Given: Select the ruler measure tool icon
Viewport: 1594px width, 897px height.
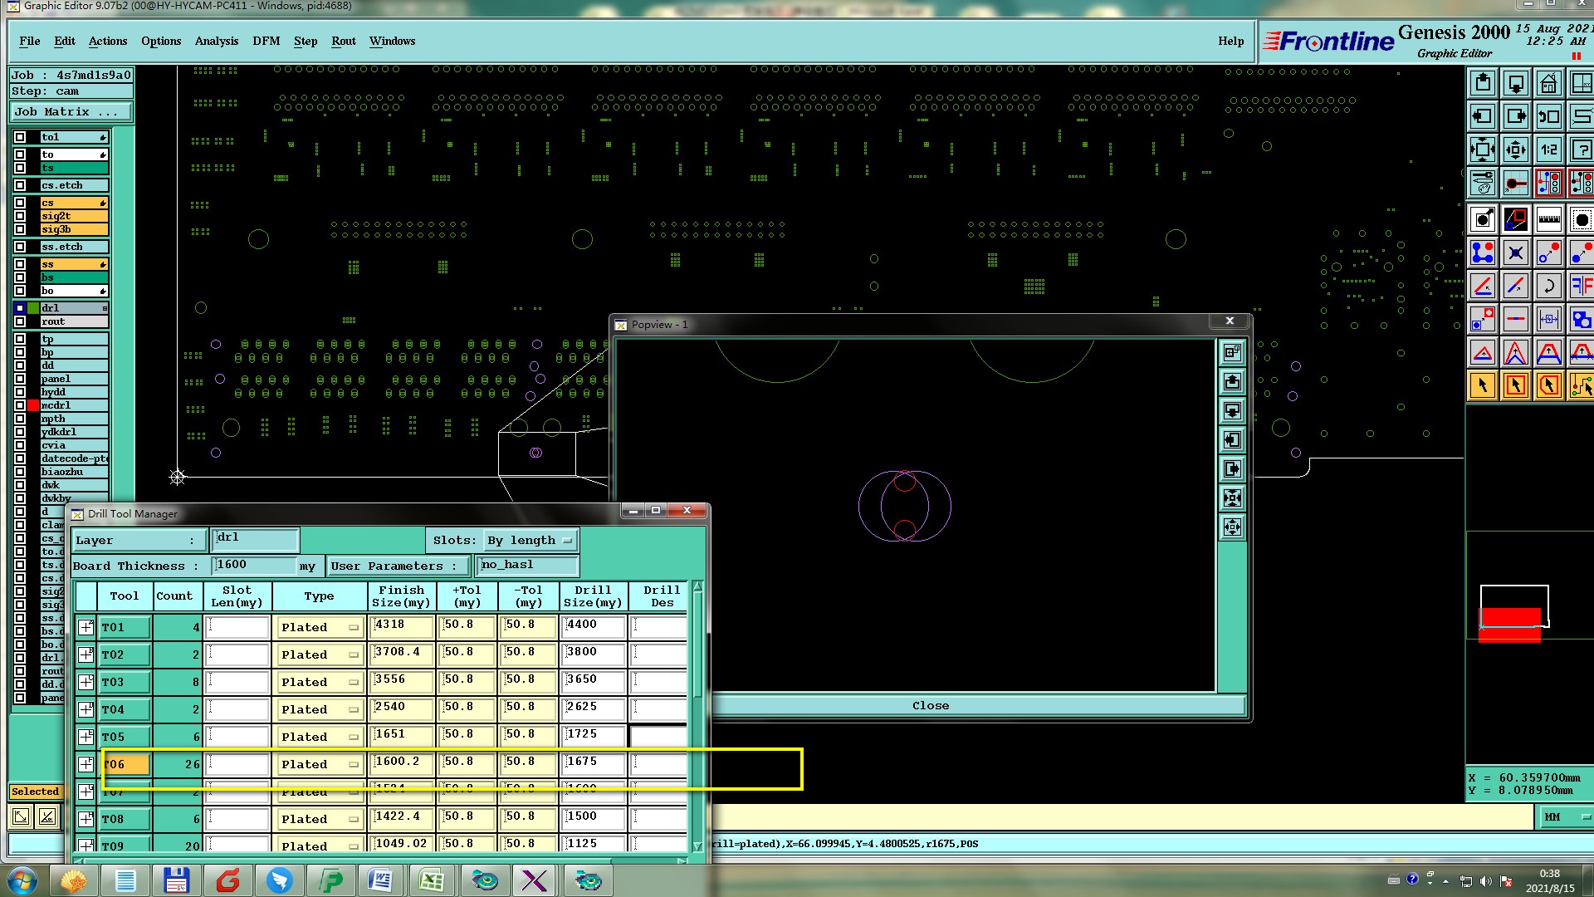Looking at the screenshot, I should point(1548,220).
